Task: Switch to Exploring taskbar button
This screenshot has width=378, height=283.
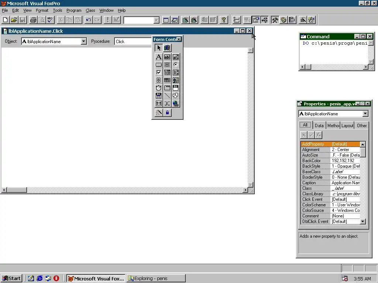Action: pyautogui.click(x=156, y=279)
